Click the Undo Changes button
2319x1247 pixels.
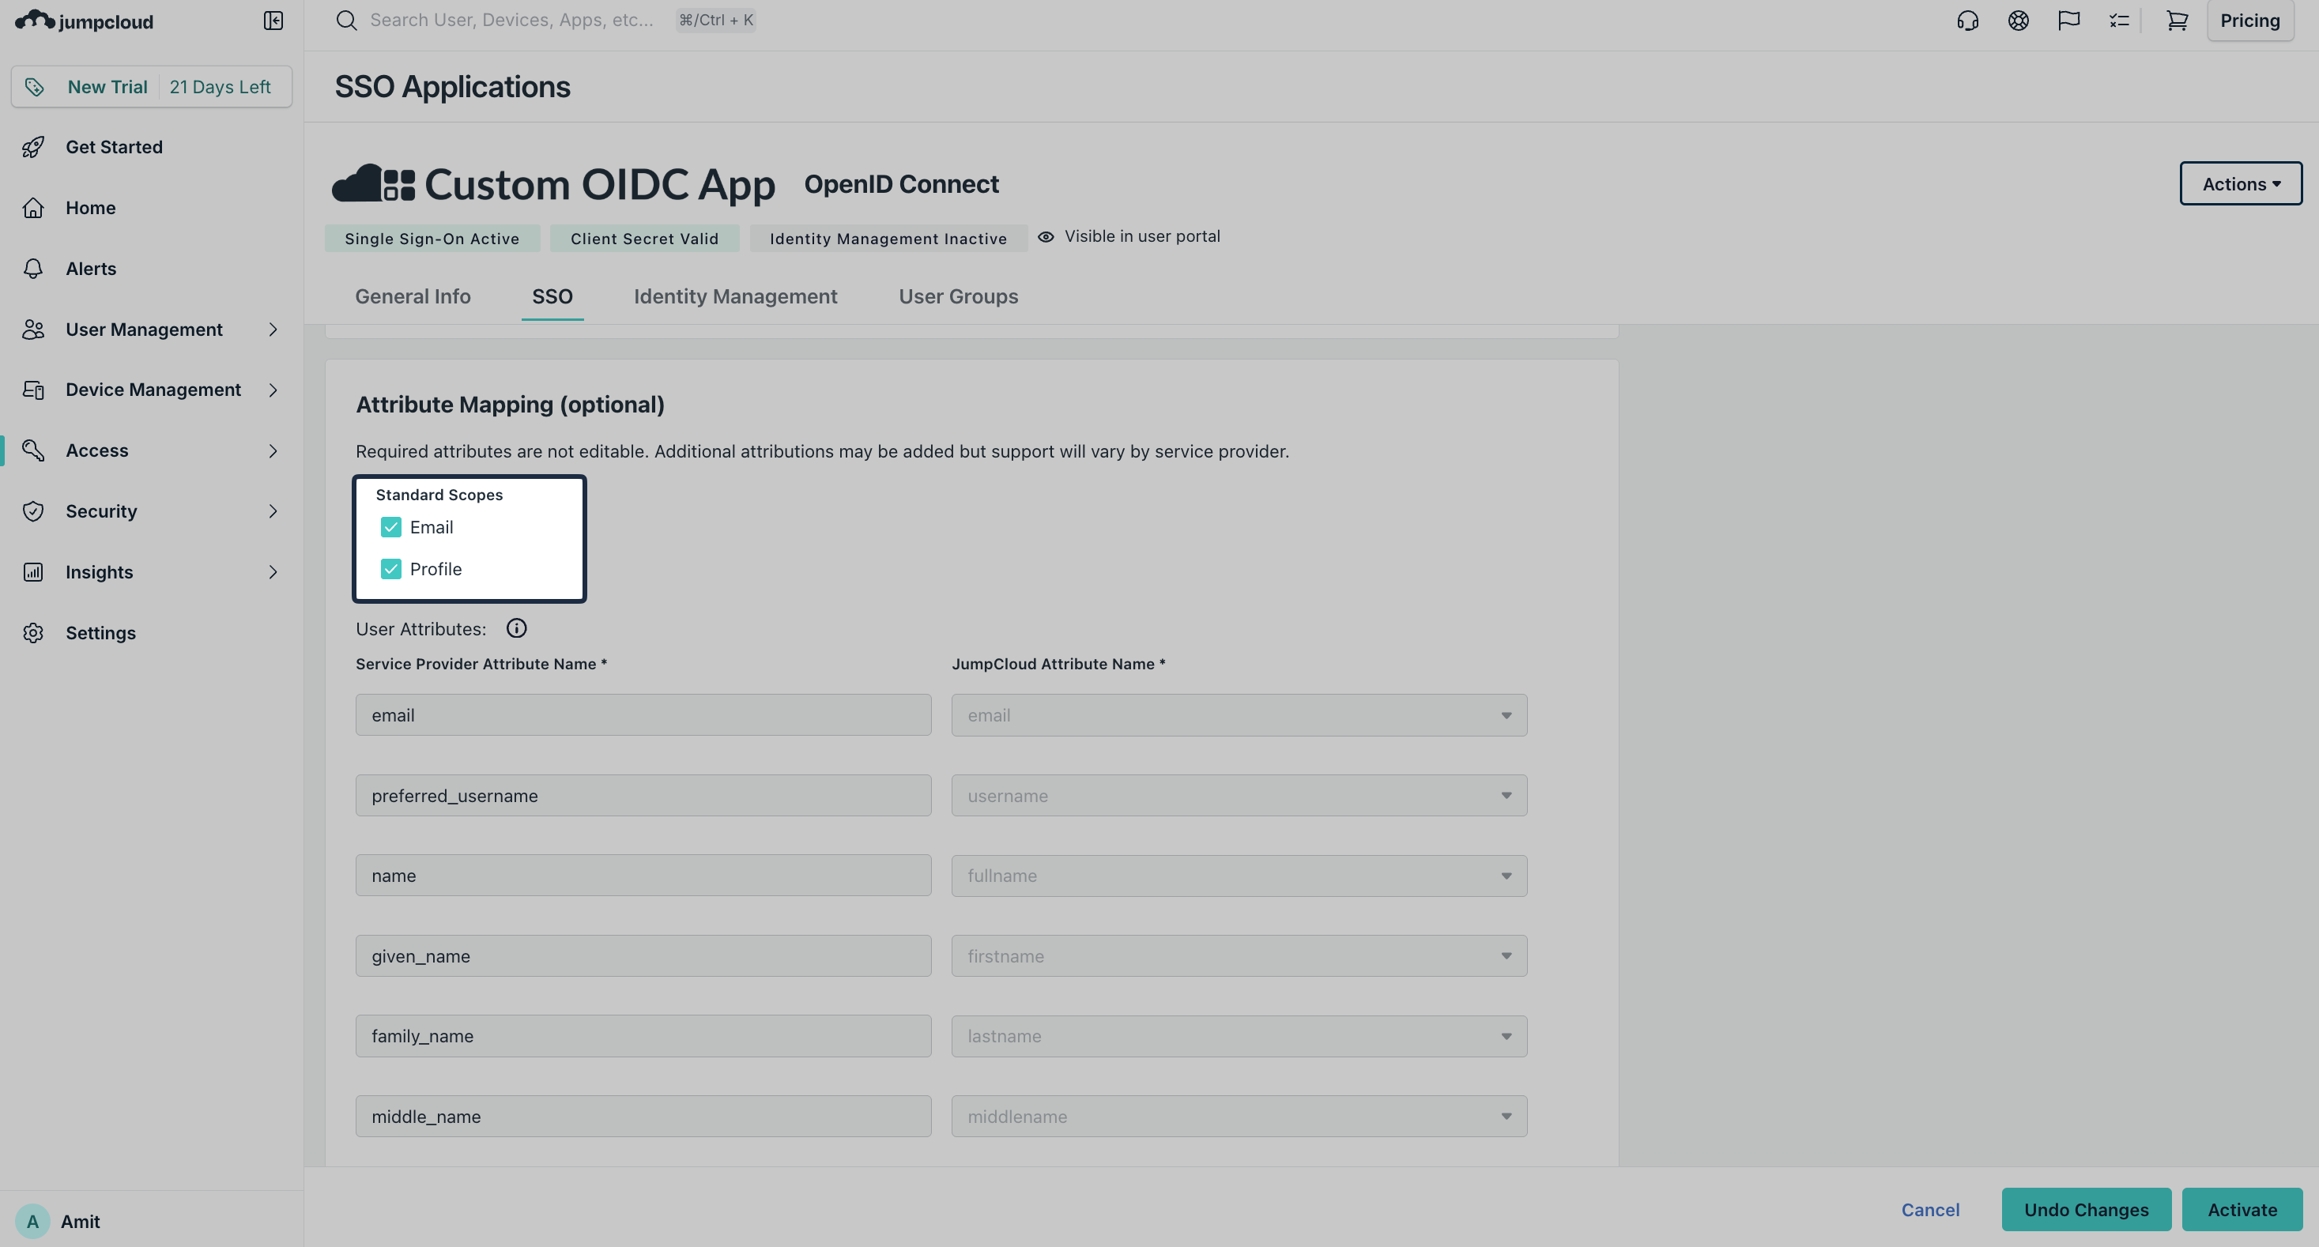(x=2086, y=1209)
